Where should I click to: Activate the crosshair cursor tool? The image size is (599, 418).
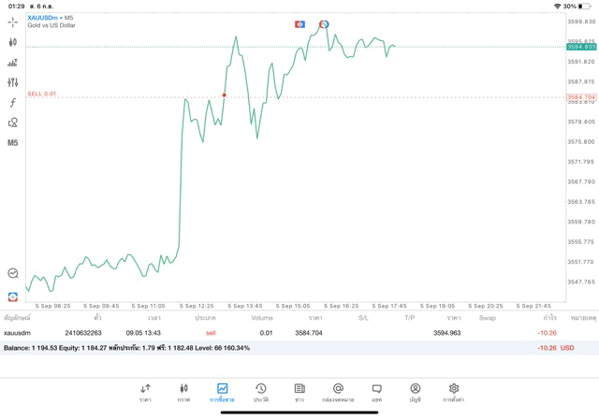click(13, 22)
